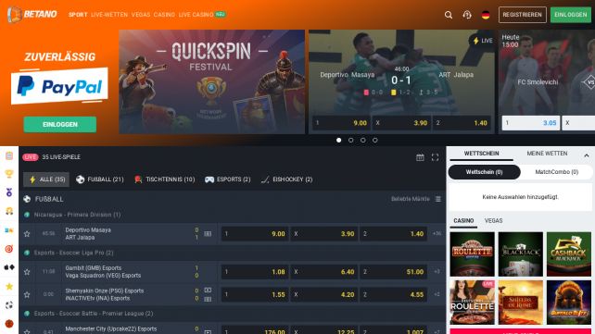Image resolution: width=595 pixels, height=334 pixels.
Task: Select MatchCombo (0) toggle option
Action: [556, 172]
